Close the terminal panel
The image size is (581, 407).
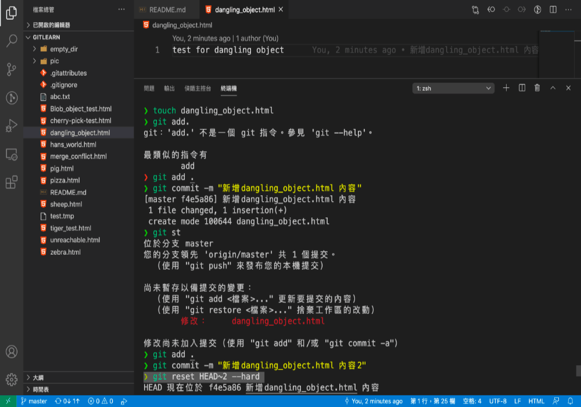click(568, 88)
